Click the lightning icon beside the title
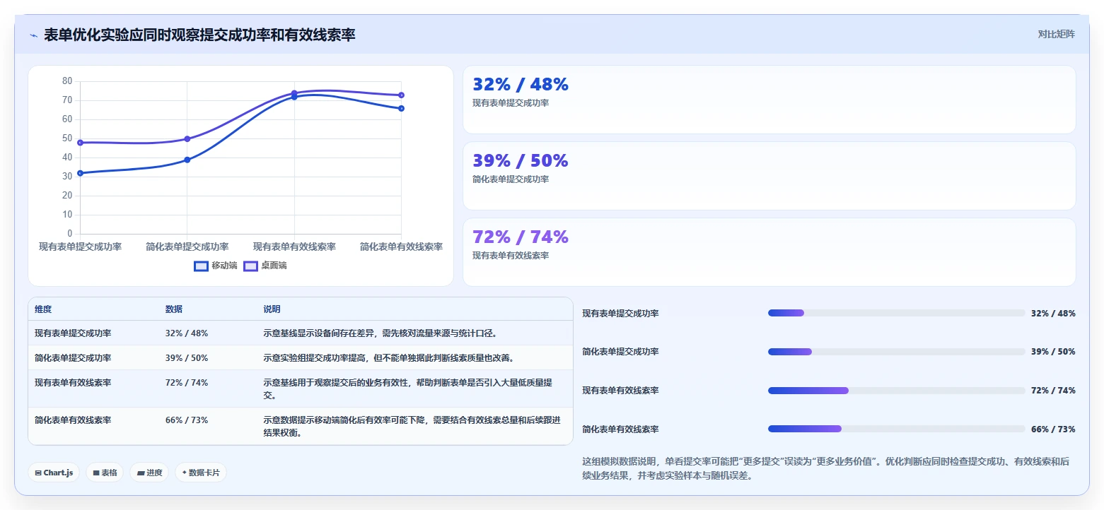The height and width of the screenshot is (510, 1104). [x=33, y=35]
